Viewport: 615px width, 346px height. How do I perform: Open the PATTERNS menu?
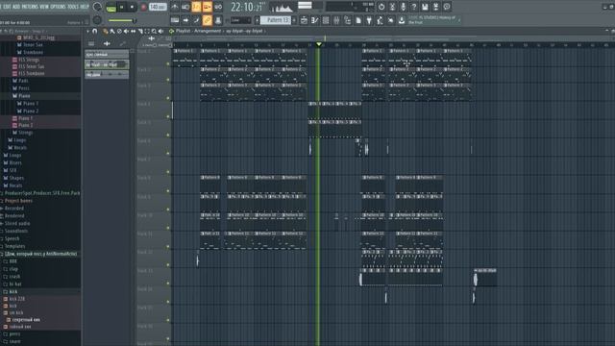click(30, 7)
